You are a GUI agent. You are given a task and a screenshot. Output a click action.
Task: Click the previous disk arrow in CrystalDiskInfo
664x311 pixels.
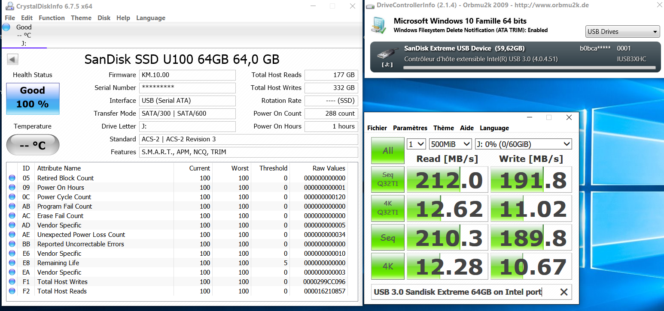[12, 60]
